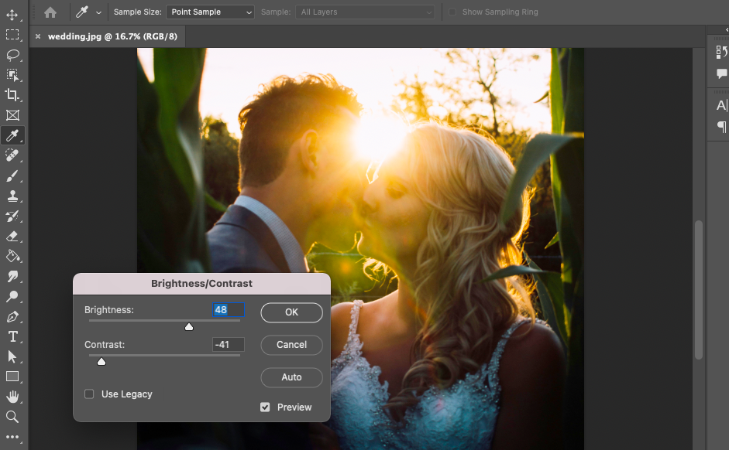The width and height of the screenshot is (729, 450).
Task: Select the Frame tool
Action: point(12,115)
